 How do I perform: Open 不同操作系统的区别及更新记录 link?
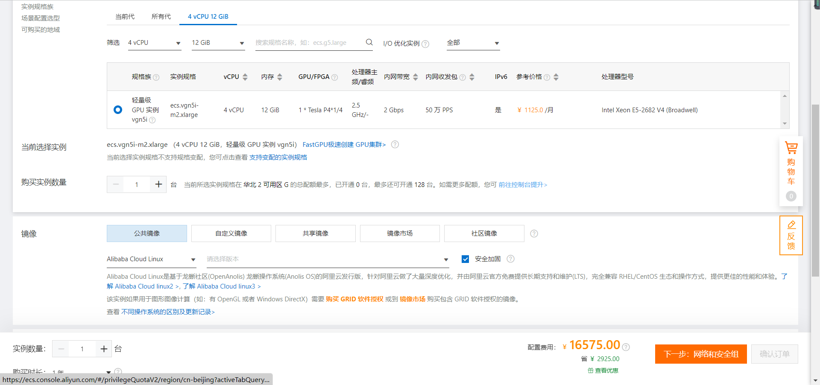coord(168,312)
